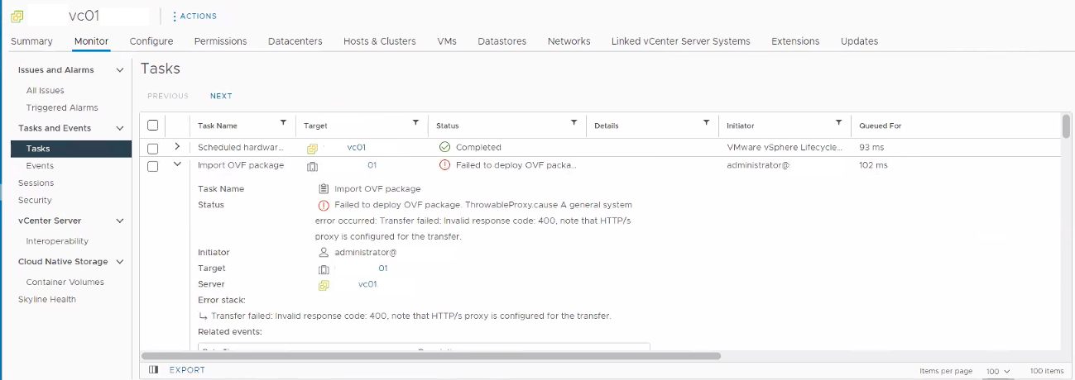Click the filter icon in Details column
This screenshot has width=1075, height=380.
(706, 122)
